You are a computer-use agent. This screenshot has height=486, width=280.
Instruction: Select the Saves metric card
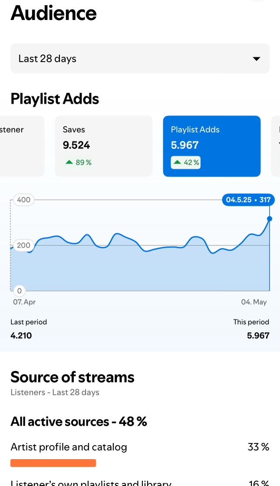(103, 146)
